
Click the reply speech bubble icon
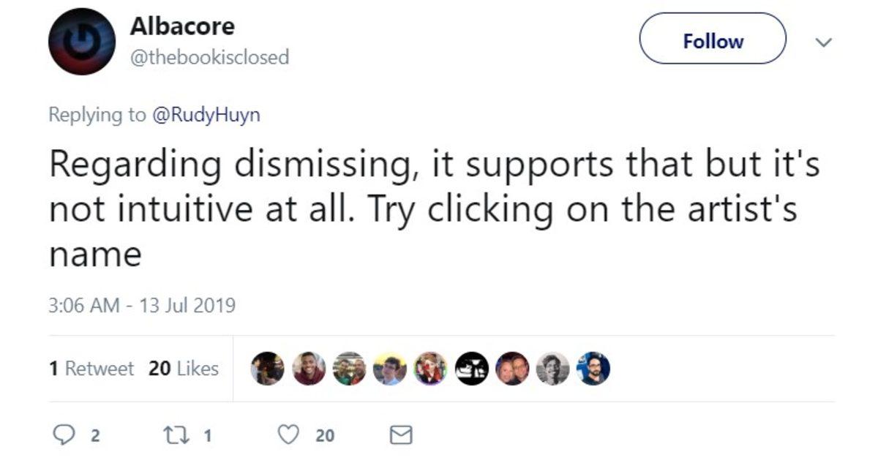pos(69,436)
